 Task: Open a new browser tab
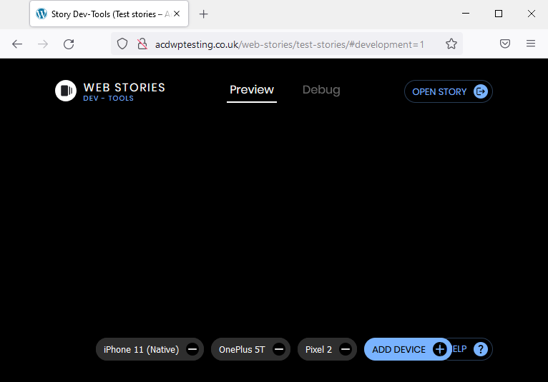pos(203,14)
